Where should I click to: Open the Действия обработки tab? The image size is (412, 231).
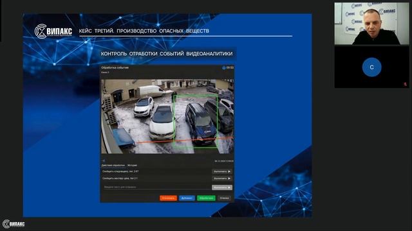point(113,166)
